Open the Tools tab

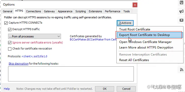pos(127,11)
